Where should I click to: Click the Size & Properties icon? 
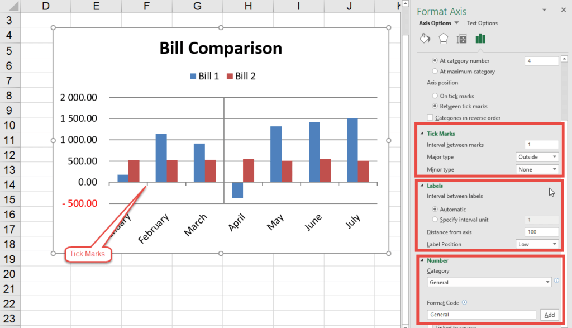462,38
